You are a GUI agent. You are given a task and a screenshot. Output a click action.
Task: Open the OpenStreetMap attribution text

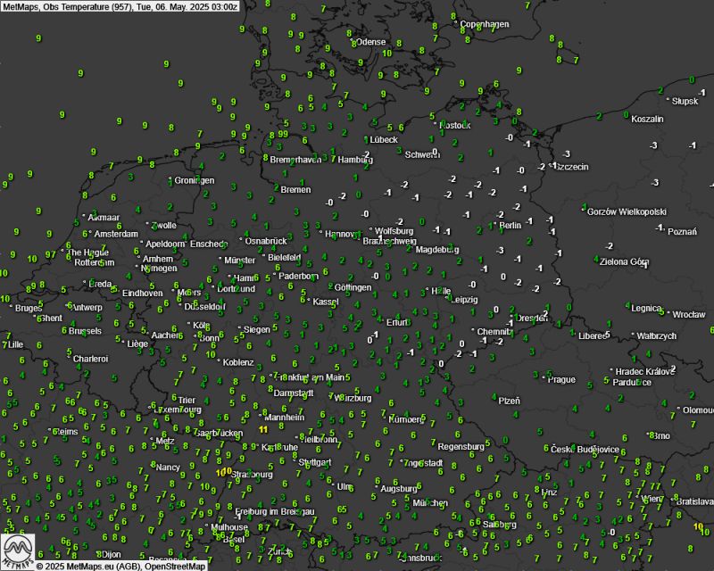click(175, 566)
